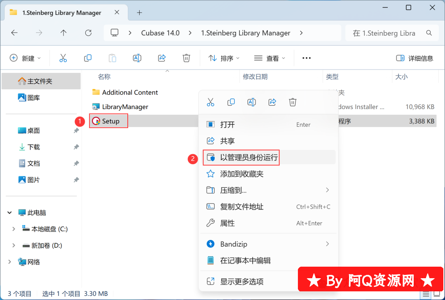Go up one folder level
This screenshot has width=445, height=300.
pos(63,33)
